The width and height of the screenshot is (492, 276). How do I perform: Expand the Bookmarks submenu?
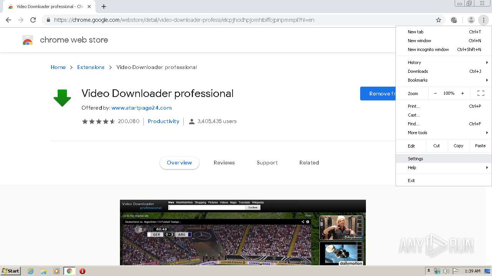[444, 80]
